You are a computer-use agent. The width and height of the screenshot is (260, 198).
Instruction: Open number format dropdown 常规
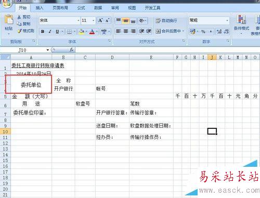[x=227, y=20]
